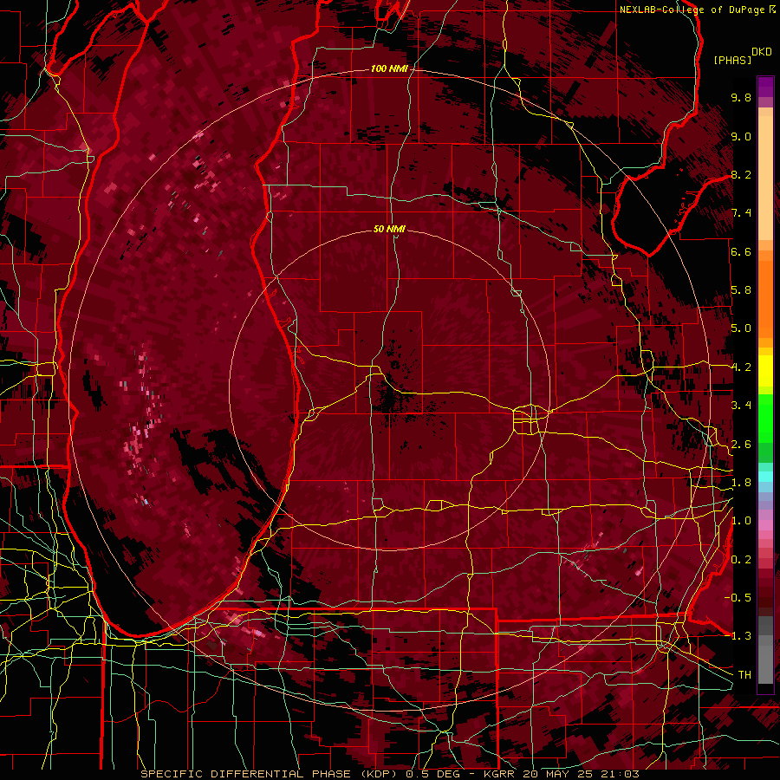Select the purple top segment of color bar
780x780 pixels.
(765, 88)
